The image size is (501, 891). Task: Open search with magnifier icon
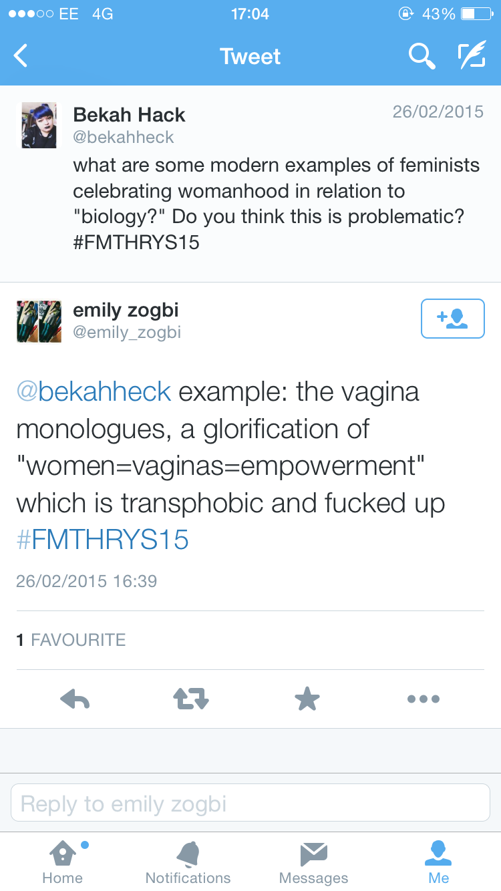click(422, 56)
